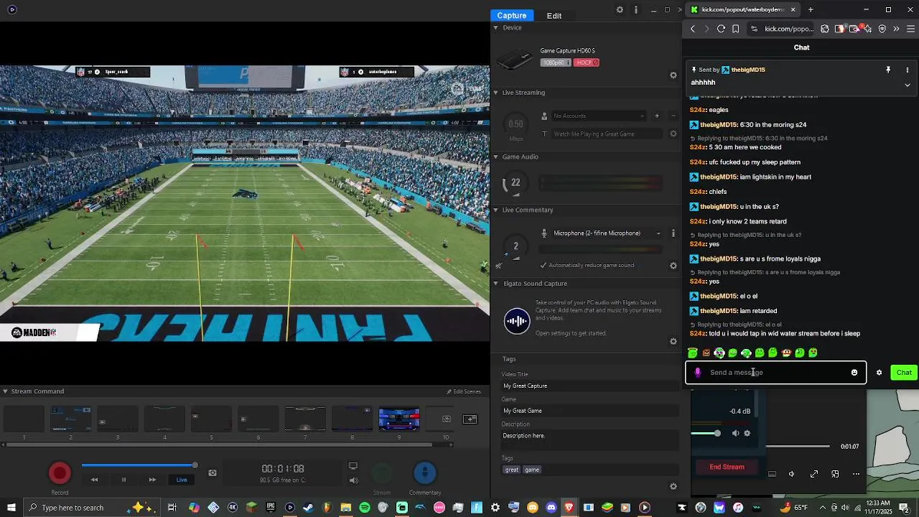Open the monitor display output icon
The width and height of the screenshot is (919, 517).
click(x=353, y=466)
